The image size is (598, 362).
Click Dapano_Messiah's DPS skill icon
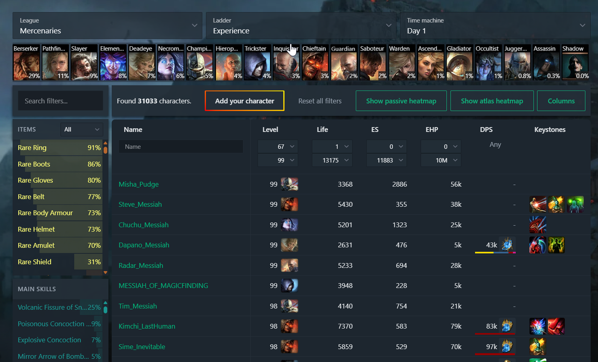(x=506, y=245)
